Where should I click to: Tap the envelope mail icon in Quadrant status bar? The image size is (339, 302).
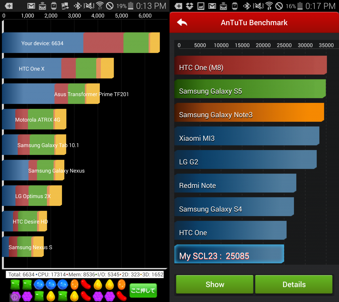point(42,6)
